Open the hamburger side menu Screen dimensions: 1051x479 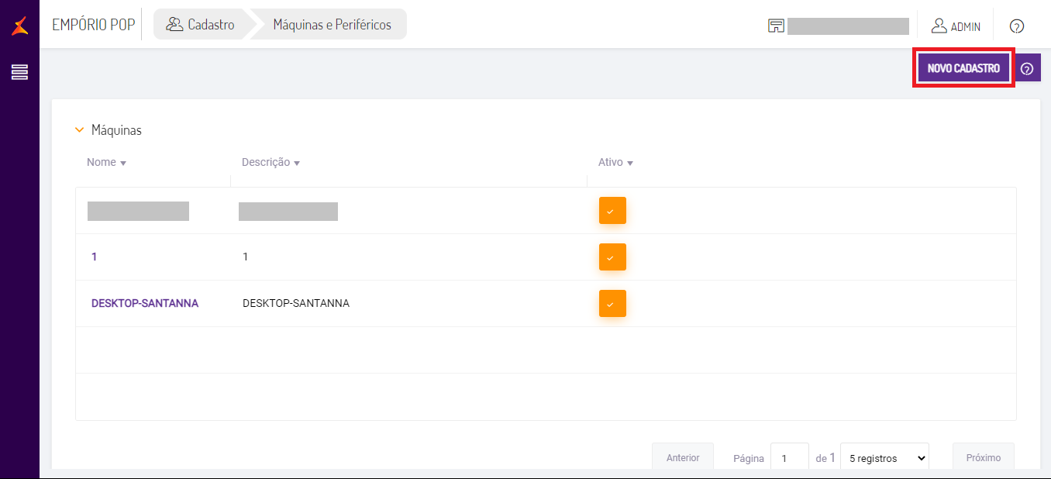tap(19, 72)
